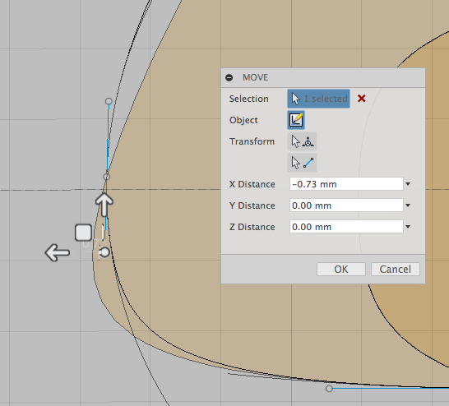This screenshot has width=449, height=406.
Task: Select the spline point above the dashed axis
Action: click(x=107, y=177)
